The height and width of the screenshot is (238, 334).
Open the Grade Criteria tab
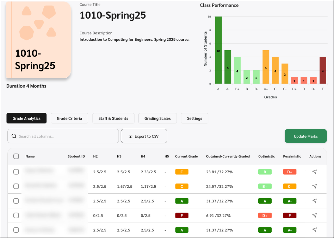click(x=69, y=118)
